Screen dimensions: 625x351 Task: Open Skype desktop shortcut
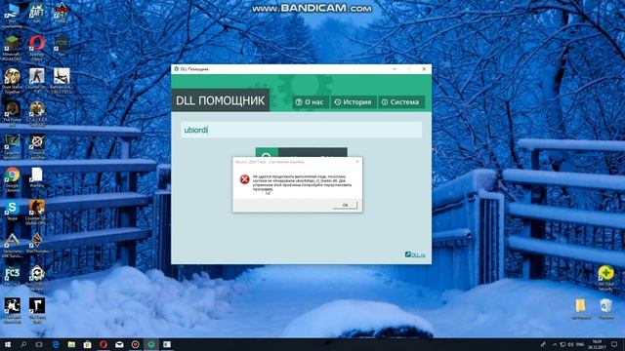[x=13, y=211]
